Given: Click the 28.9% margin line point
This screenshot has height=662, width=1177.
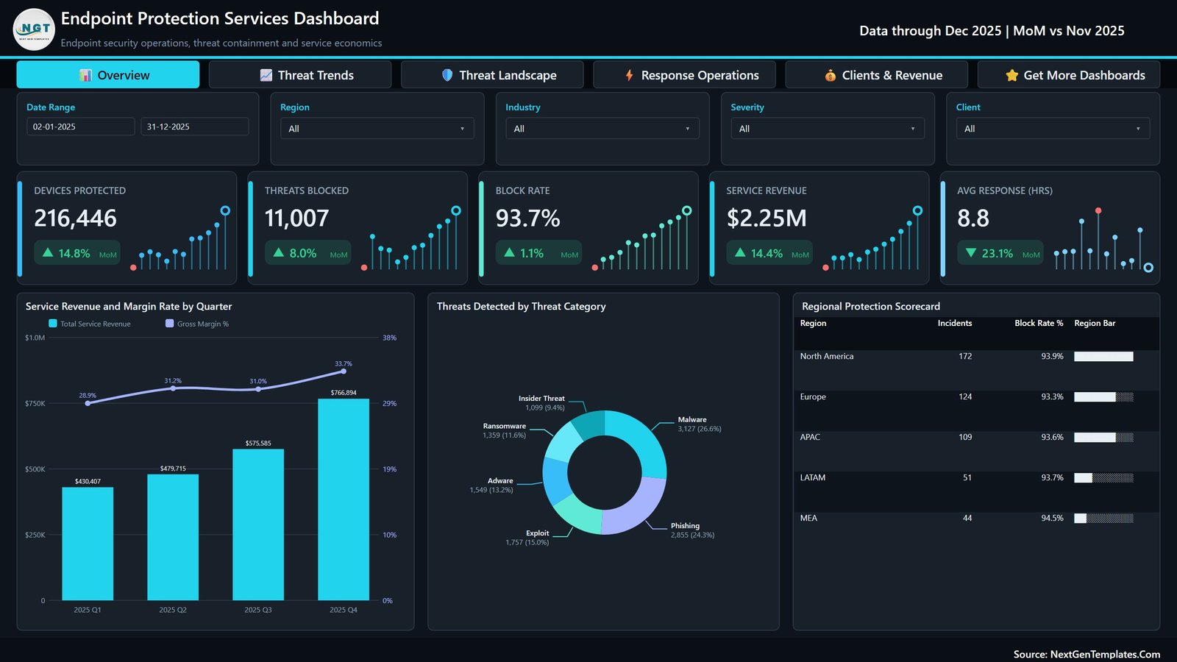Looking at the screenshot, I should click(x=88, y=403).
